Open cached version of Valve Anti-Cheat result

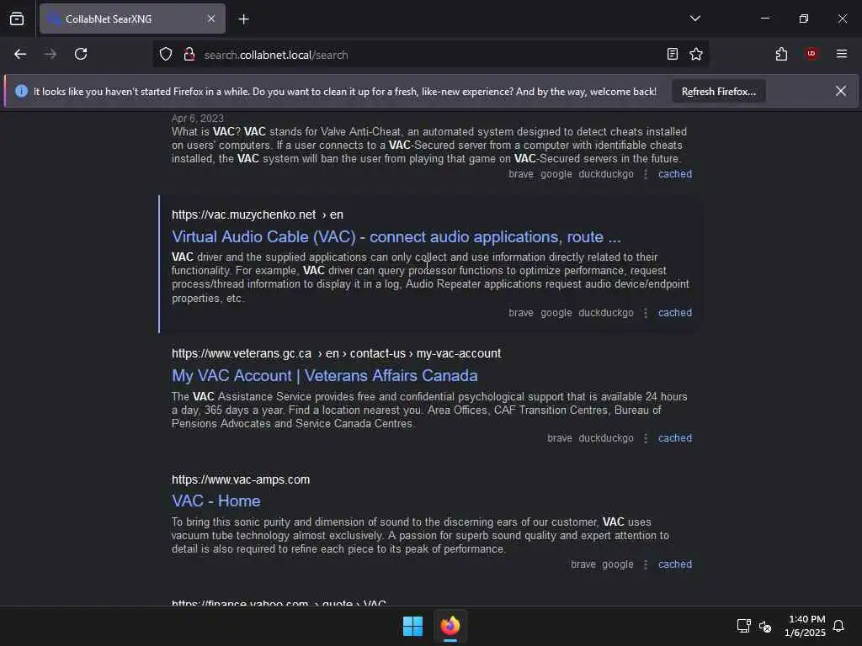675,174
